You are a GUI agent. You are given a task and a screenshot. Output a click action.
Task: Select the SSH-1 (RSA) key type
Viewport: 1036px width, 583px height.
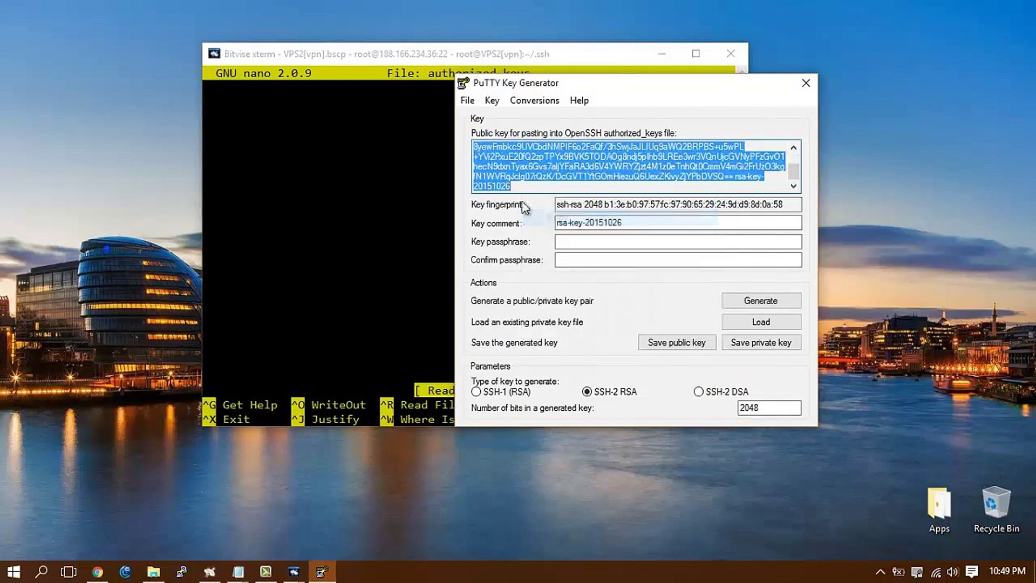pos(476,392)
